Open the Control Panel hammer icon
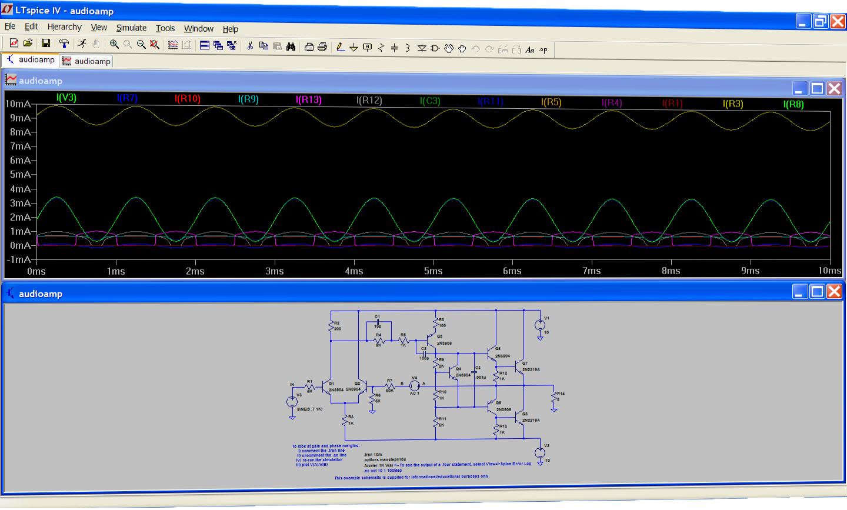The height and width of the screenshot is (510, 847). pos(64,44)
